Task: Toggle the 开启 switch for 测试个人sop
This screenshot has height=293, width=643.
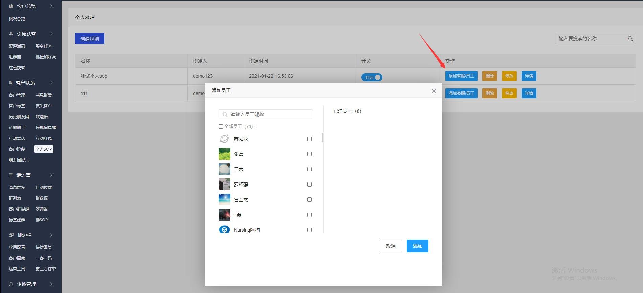Action: tap(372, 77)
